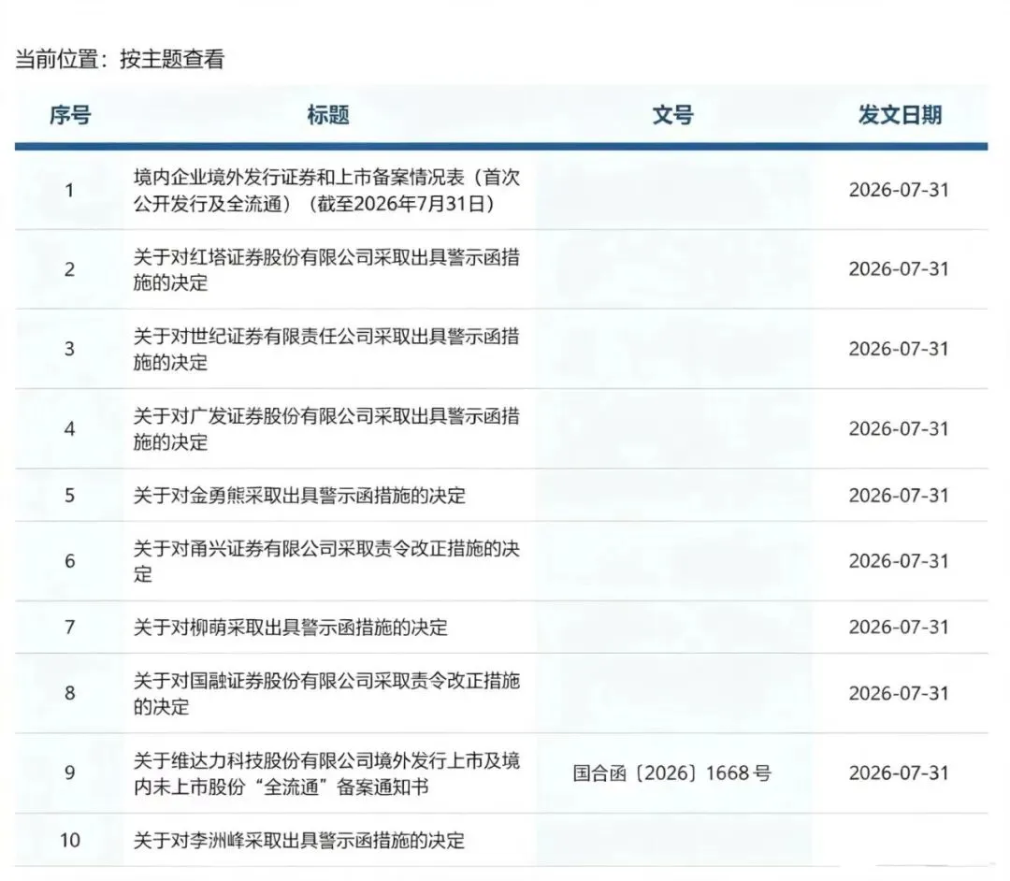This screenshot has width=1010, height=881.
Task: Open the 关于对世纪证券有限责任公司 decision link
Action: [x=326, y=349]
